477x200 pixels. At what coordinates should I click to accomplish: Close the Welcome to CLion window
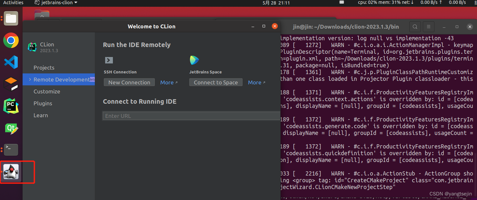tap(275, 26)
